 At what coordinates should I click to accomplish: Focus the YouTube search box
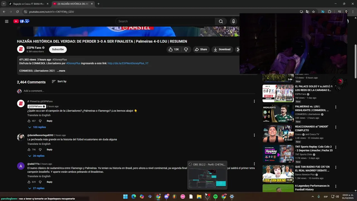(x=165, y=21)
